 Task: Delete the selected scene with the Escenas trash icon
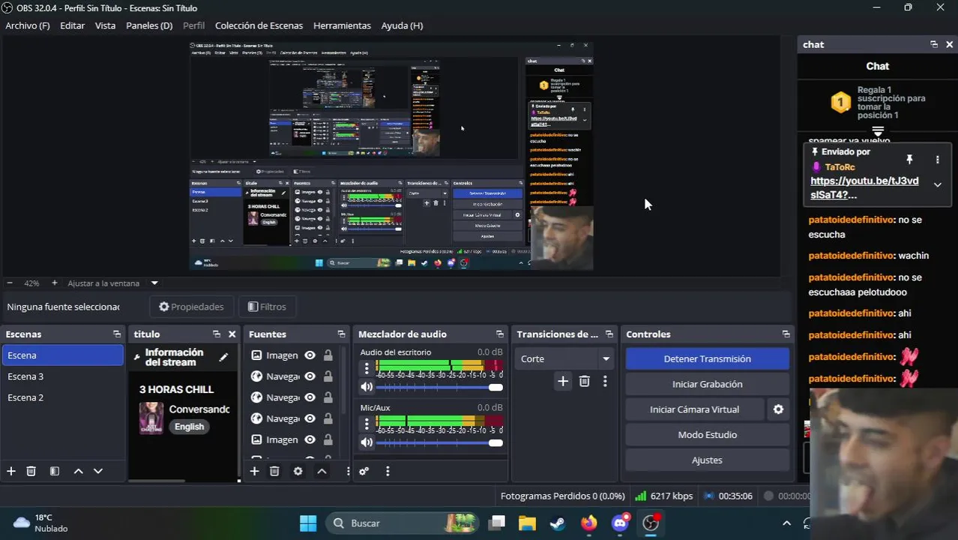tap(31, 471)
